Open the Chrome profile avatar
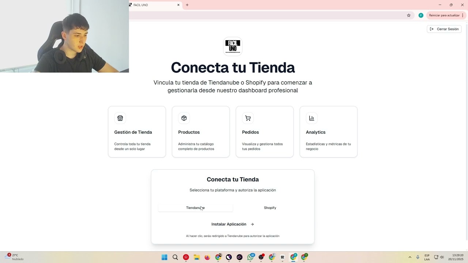This screenshot has width=468, height=263. click(421, 15)
